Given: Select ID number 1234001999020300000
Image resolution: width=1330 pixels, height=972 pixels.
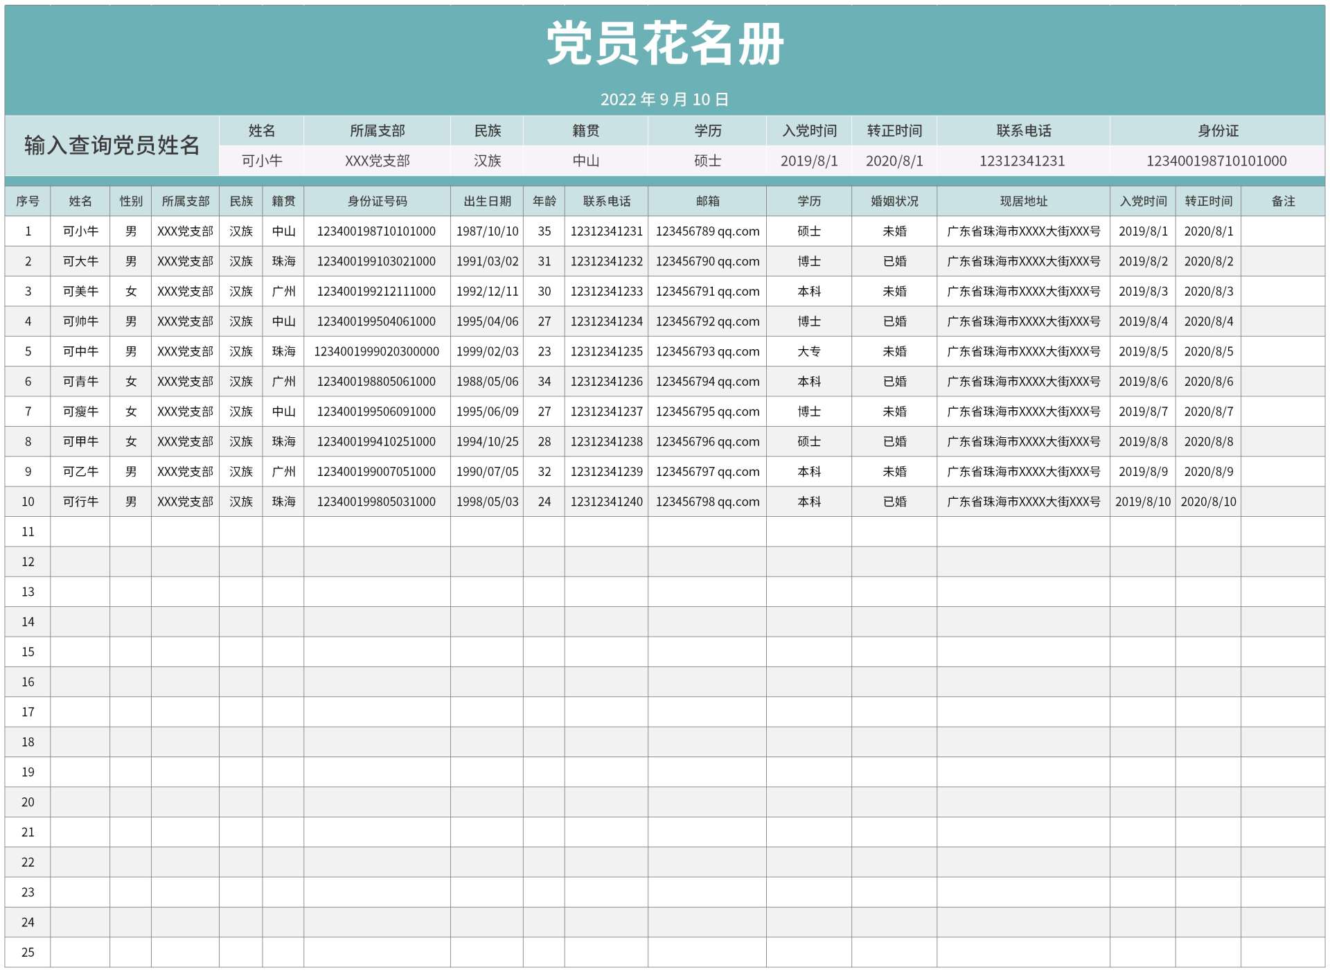Looking at the screenshot, I should 377,351.
